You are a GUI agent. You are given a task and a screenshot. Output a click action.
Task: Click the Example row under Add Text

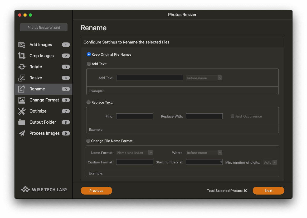182,91
